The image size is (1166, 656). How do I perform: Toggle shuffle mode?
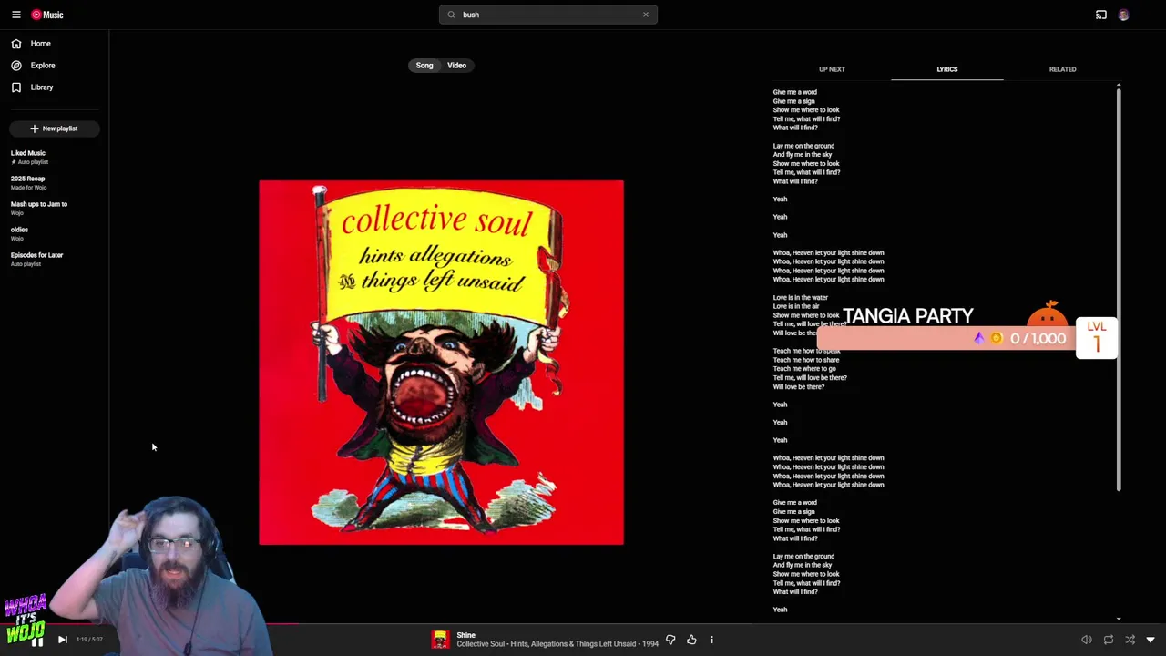pos(1130,640)
